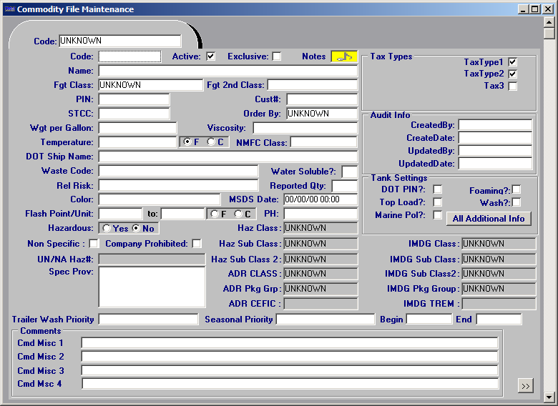This screenshot has height=406, width=558.
Task: Click scrollbar down arrow
Action: coord(549,397)
